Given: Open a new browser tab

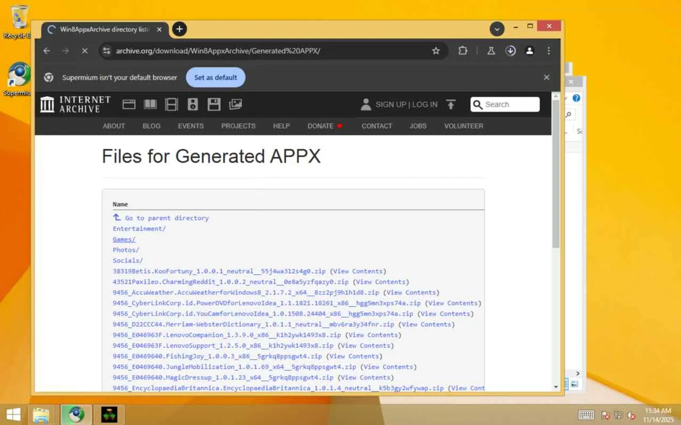Looking at the screenshot, I should click(179, 29).
